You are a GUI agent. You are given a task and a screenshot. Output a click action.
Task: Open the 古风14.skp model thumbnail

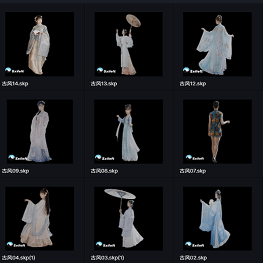click(x=39, y=44)
